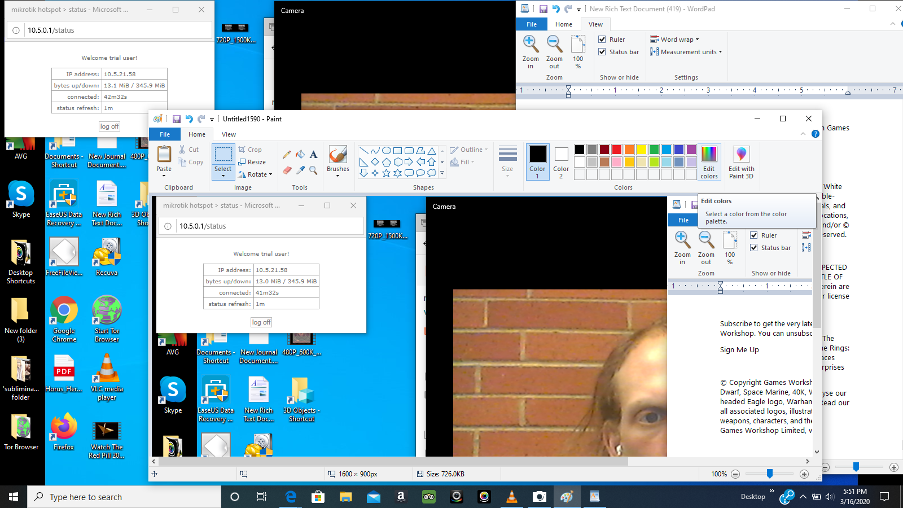Select the Pencil tool in Paint
Viewport: 903px width, 508px height.
(287, 155)
